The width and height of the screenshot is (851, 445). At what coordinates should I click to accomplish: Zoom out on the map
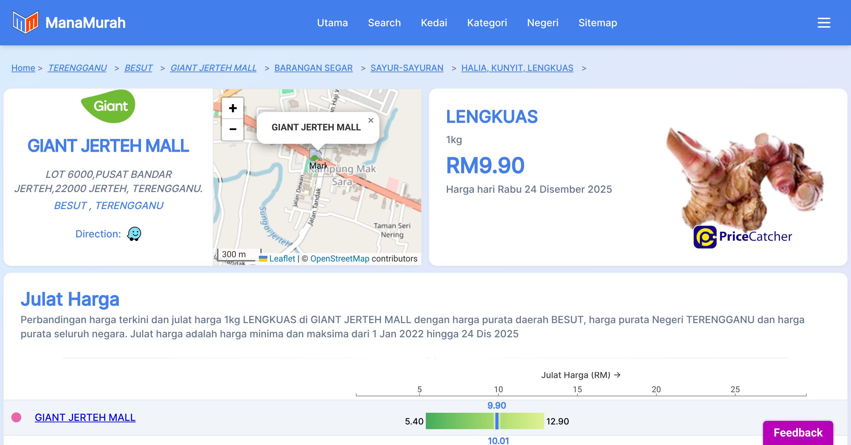[x=233, y=129]
